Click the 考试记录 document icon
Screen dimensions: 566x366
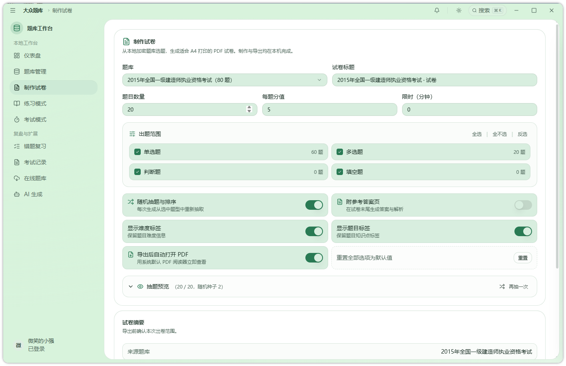[x=17, y=162]
